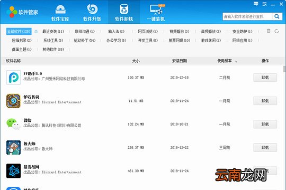286x190 pixels.
Task: Sort by 软件名称 column header
Action: (13, 61)
